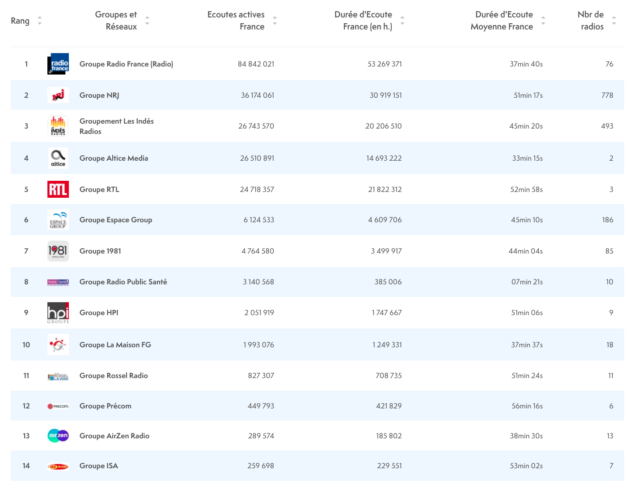Sort table by Rang column arrows
The width and height of the screenshot is (634, 487).
click(x=40, y=21)
